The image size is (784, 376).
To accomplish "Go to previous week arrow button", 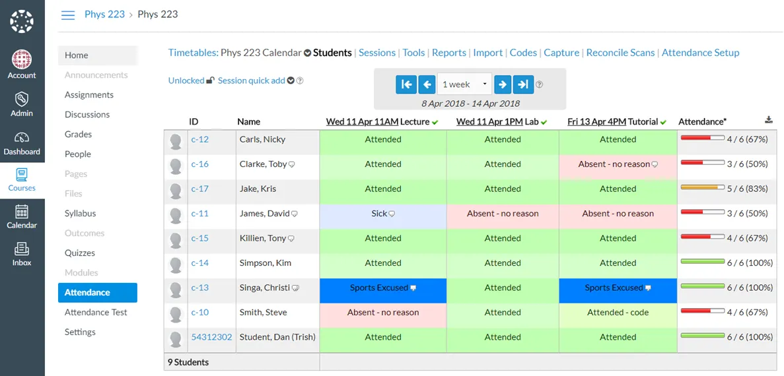I will coord(427,84).
